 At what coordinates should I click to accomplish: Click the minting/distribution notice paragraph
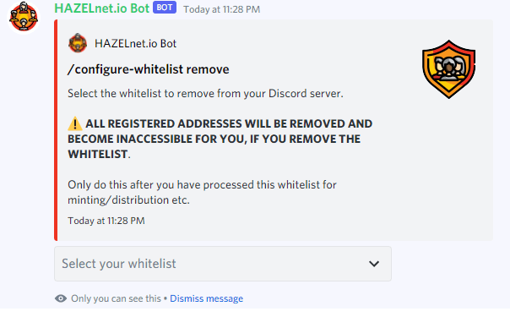point(202,192)
